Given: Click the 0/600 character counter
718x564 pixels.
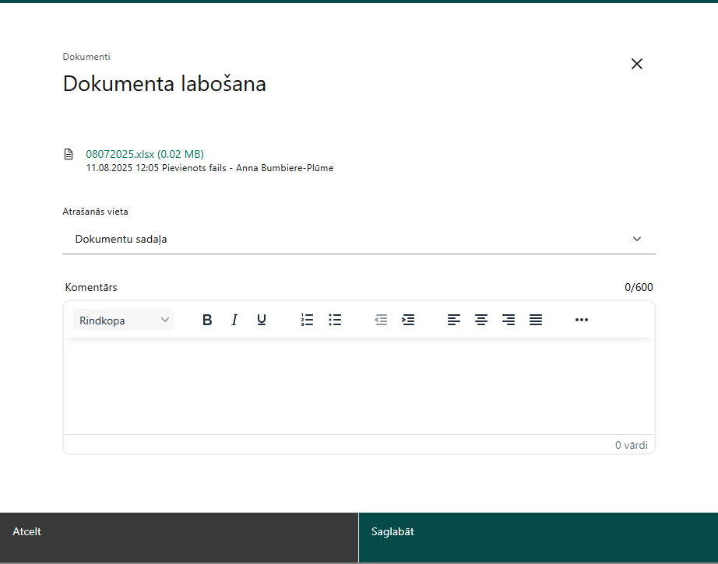Looking at the screenshot, I should [639, 287].
